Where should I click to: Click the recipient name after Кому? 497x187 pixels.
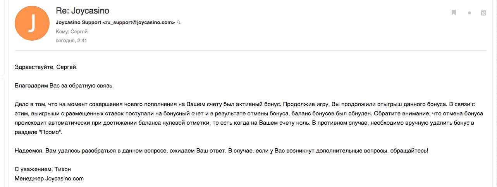[x=80, y=32]
